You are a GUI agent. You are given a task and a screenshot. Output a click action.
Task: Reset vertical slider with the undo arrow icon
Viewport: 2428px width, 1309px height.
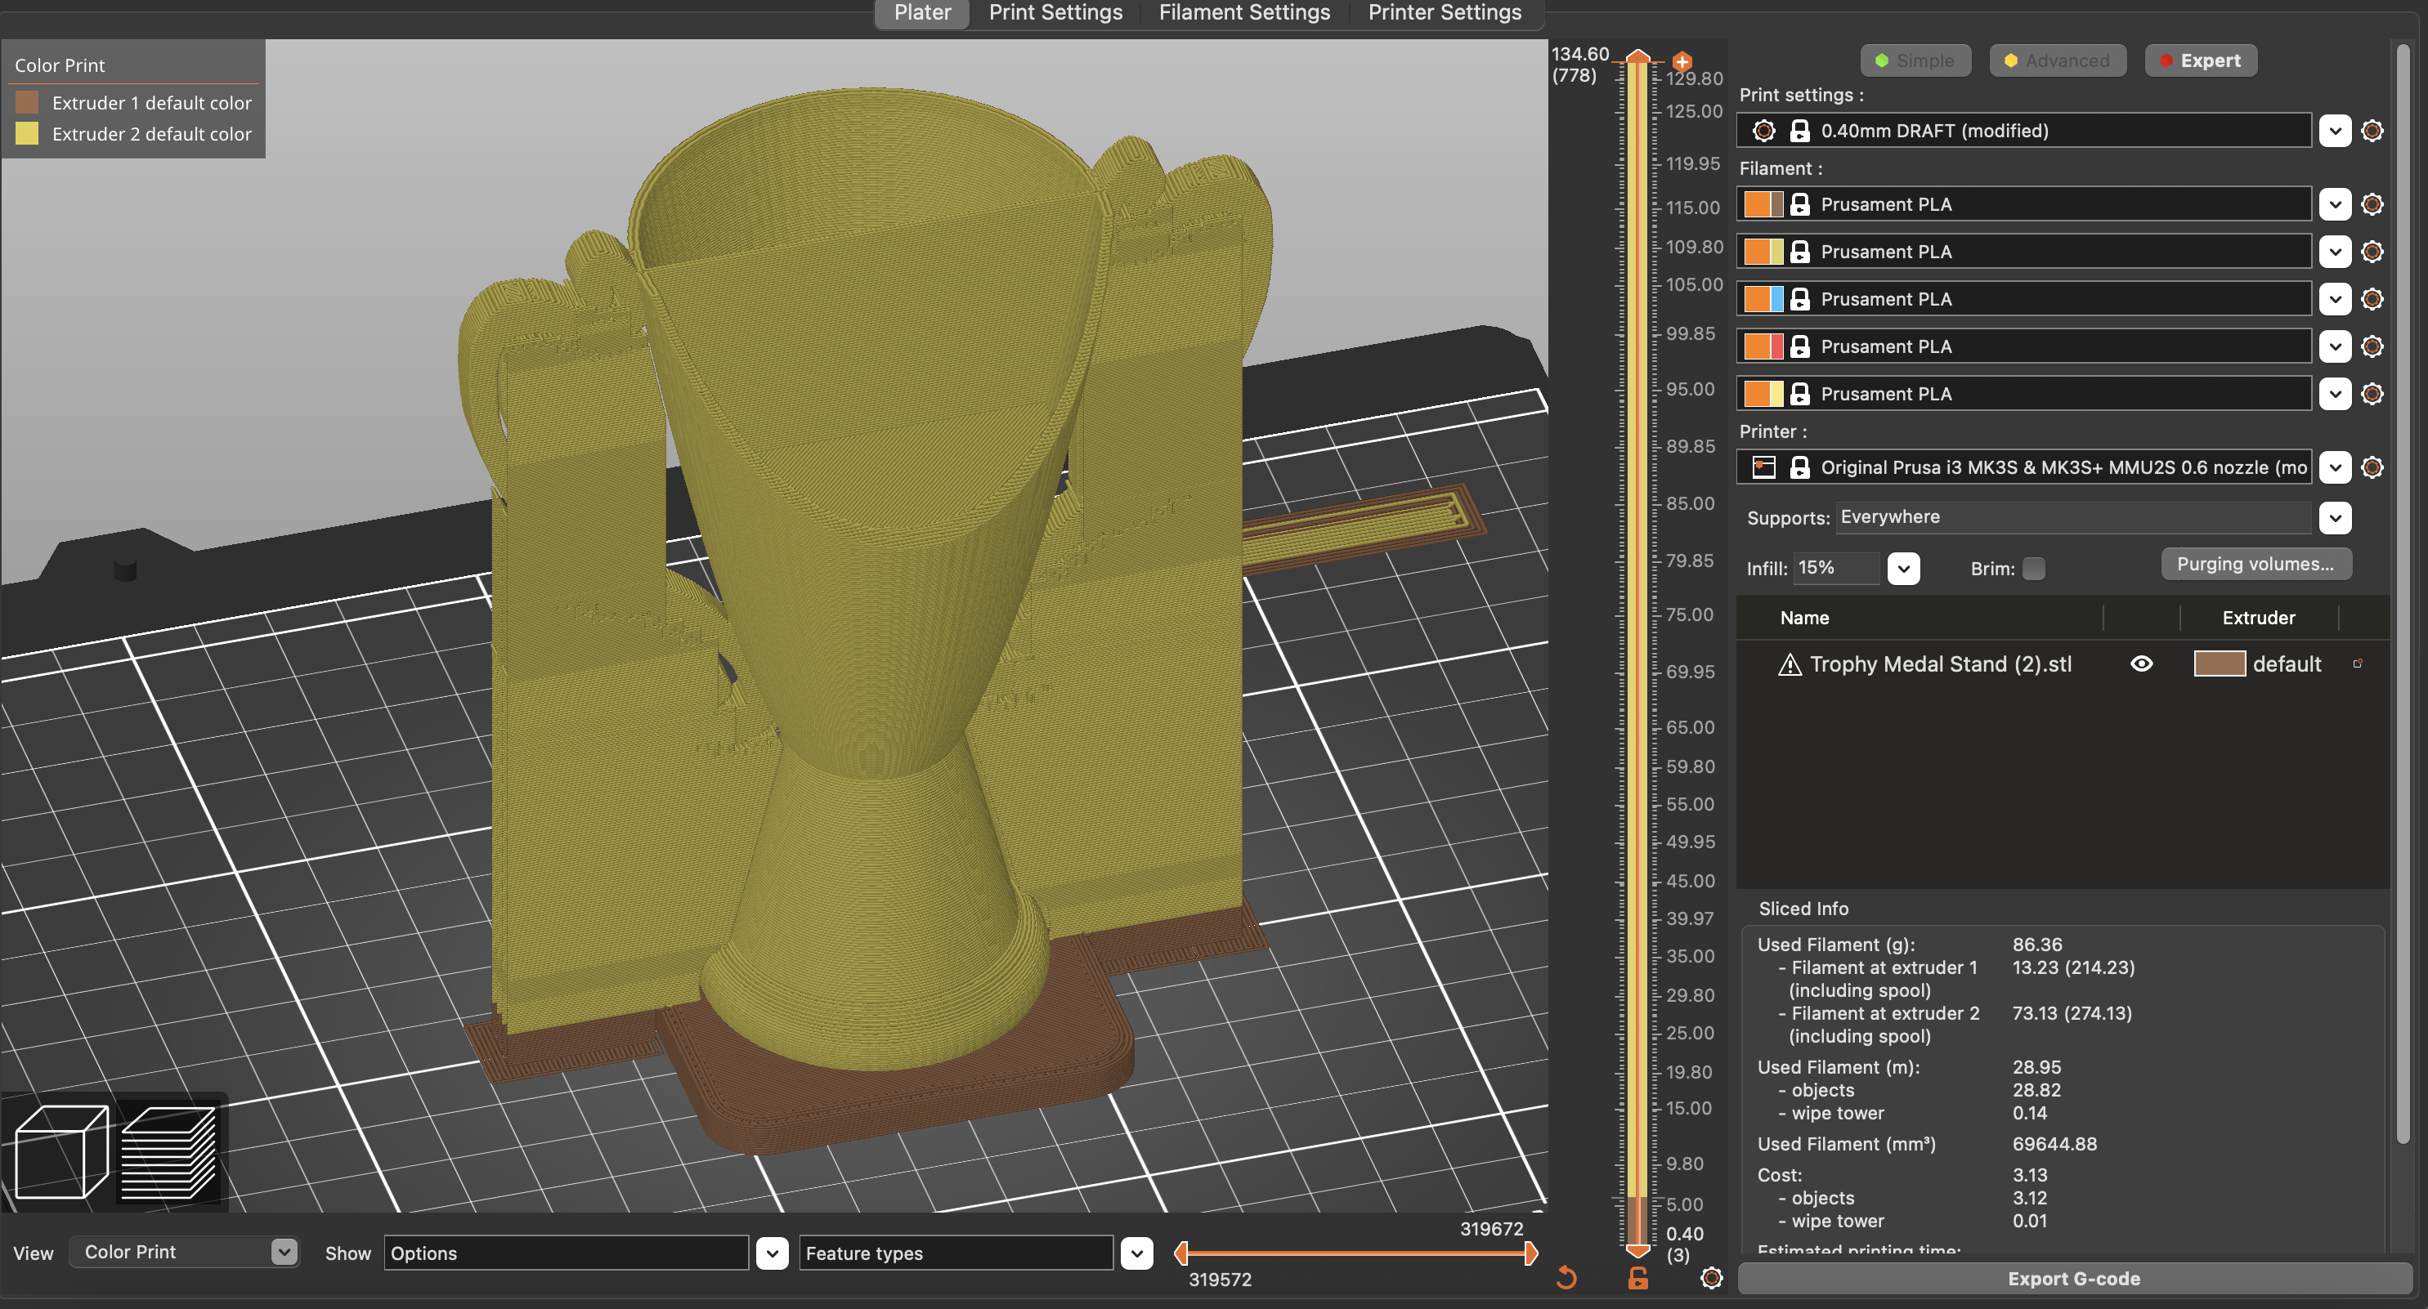click(x=1566, y=1278)
